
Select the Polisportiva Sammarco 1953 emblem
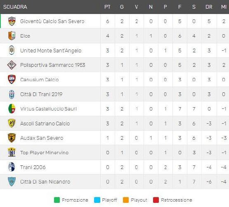(x=12, y=65)
